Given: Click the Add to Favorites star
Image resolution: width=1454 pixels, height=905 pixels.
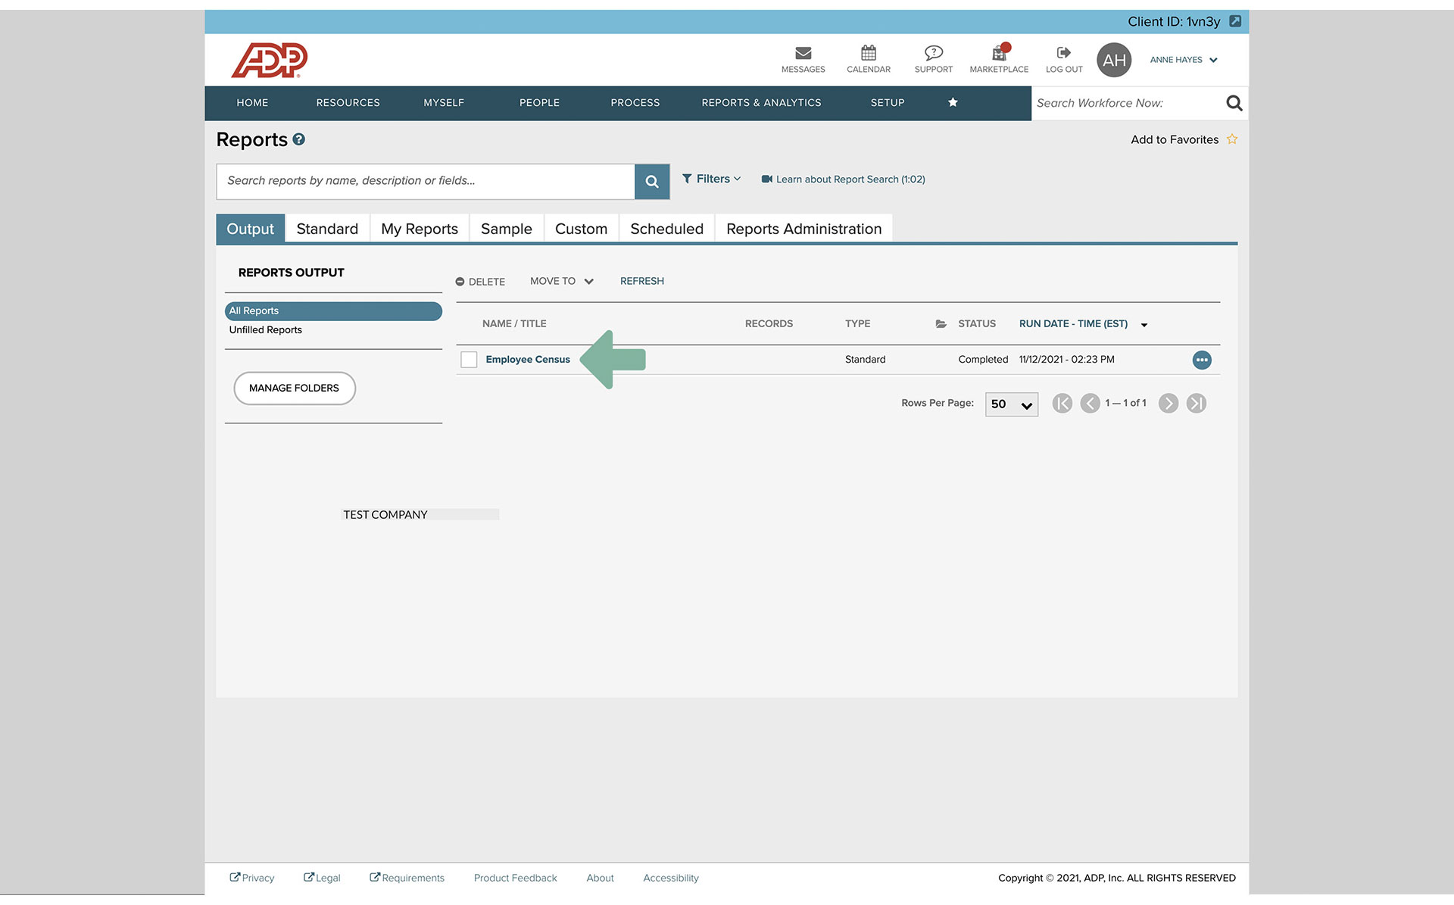Looking at the screenshot, I should (1232, 139).
